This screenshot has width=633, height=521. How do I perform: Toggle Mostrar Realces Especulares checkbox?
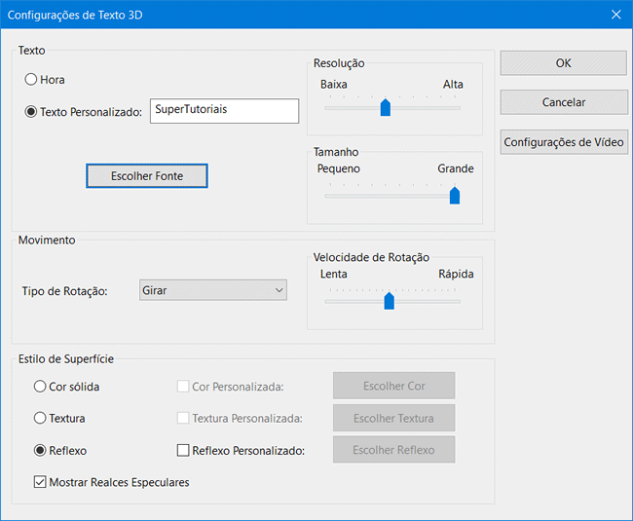[x=40, y=482]
